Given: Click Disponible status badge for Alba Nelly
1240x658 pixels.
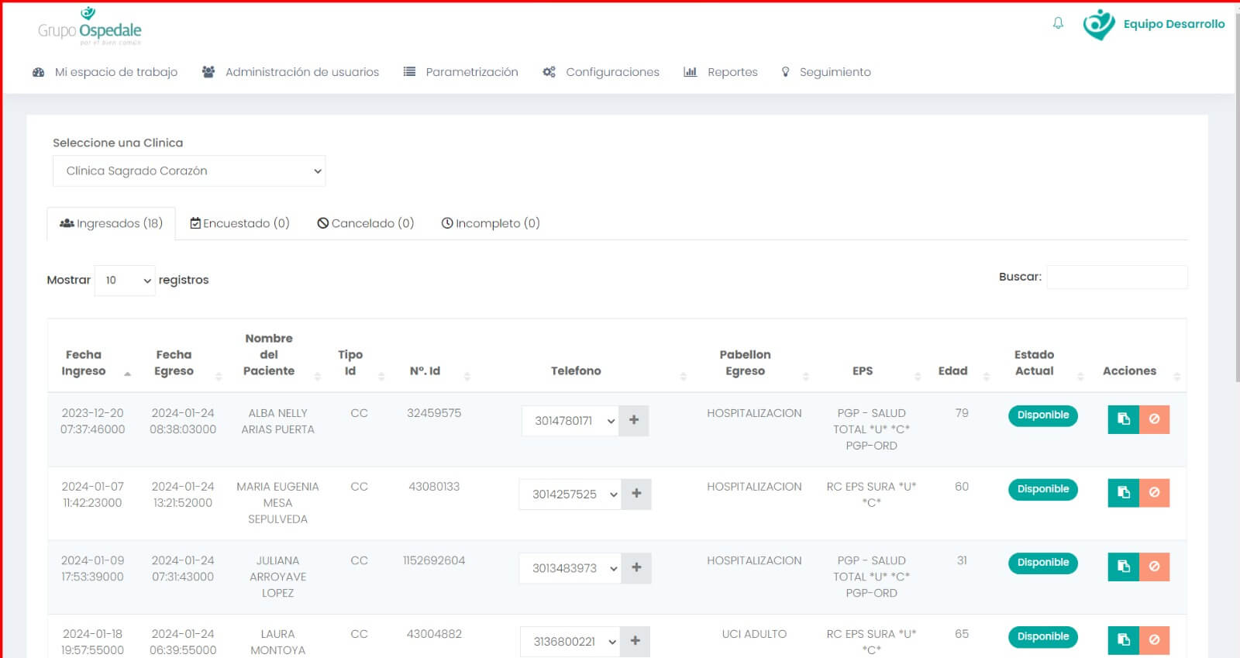Looking at the screenshot, I should (1042, 415).
